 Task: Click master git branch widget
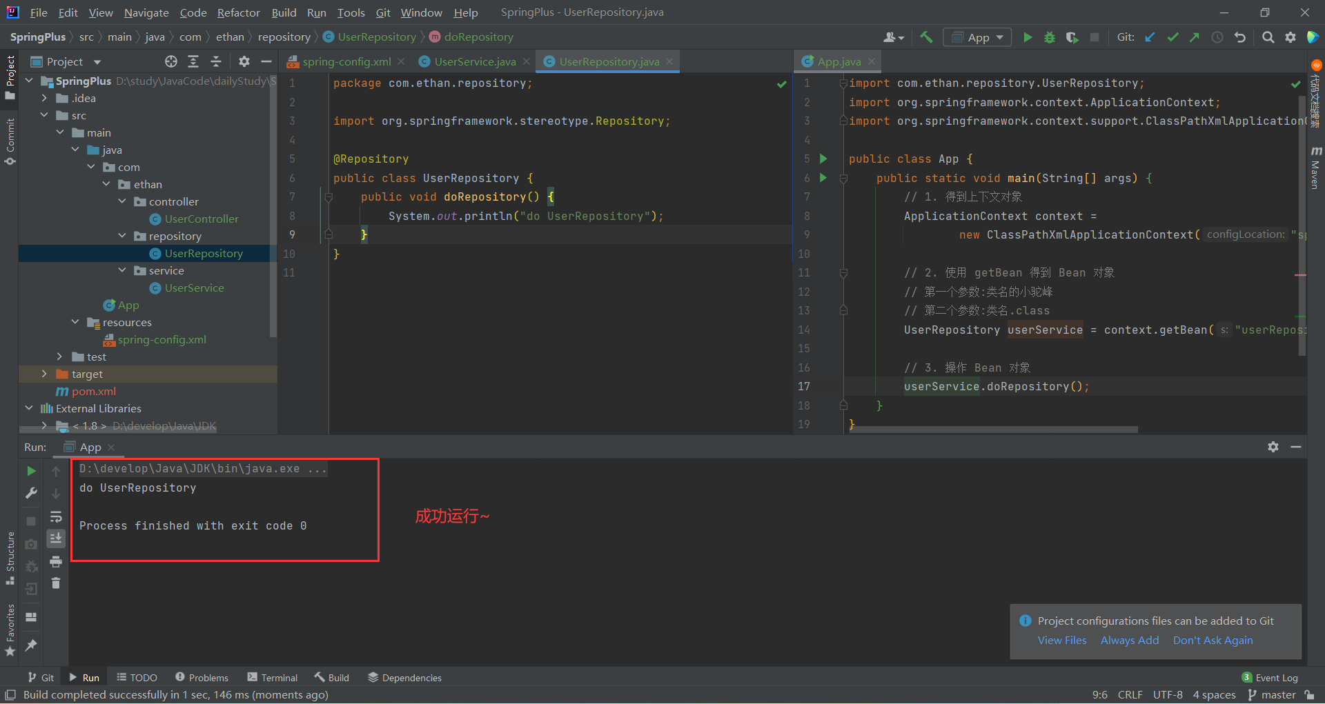[1273, 695]
